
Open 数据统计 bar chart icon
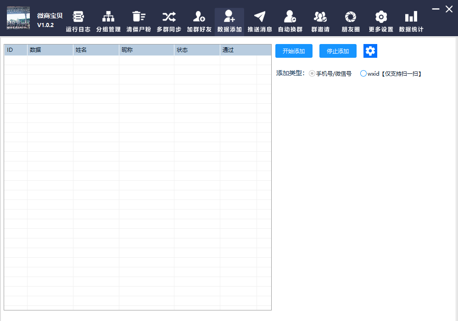click(411, 17)
